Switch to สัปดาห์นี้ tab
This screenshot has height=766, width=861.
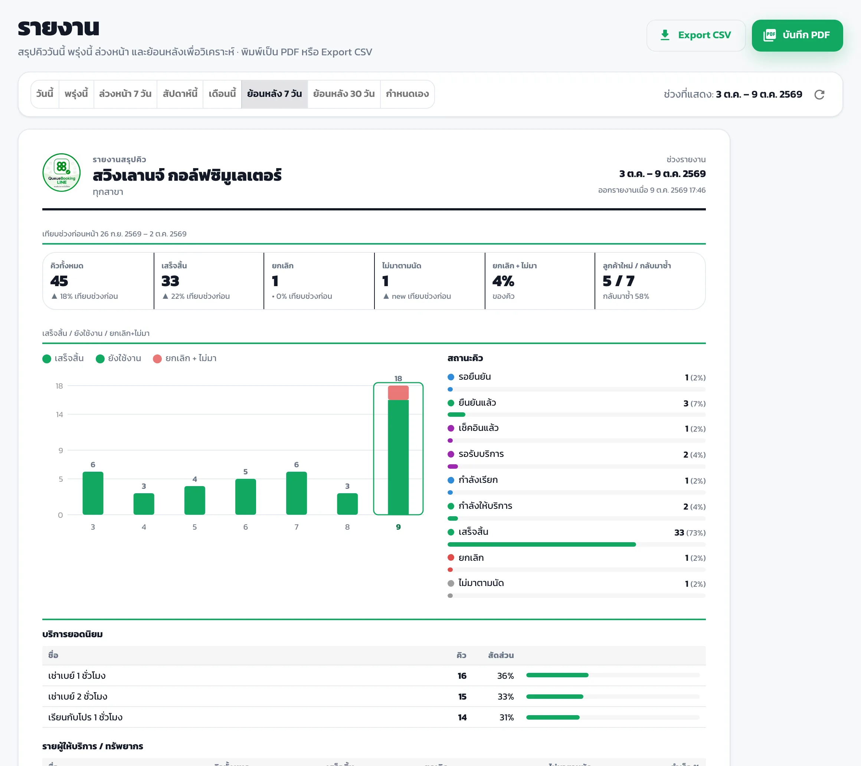pyautogui.click(x=180, y=94)
